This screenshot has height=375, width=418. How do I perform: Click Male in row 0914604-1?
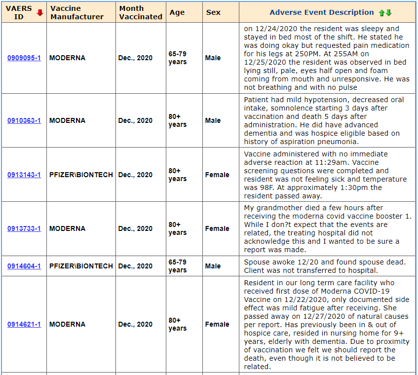213,266
